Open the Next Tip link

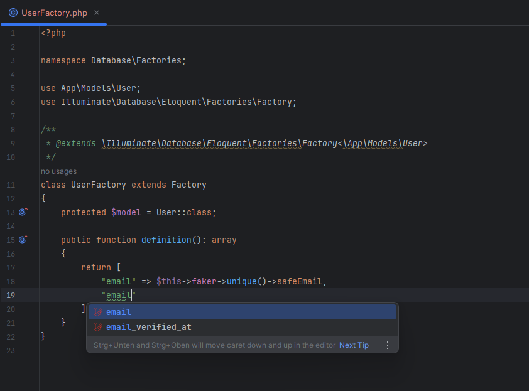(354, 345)
